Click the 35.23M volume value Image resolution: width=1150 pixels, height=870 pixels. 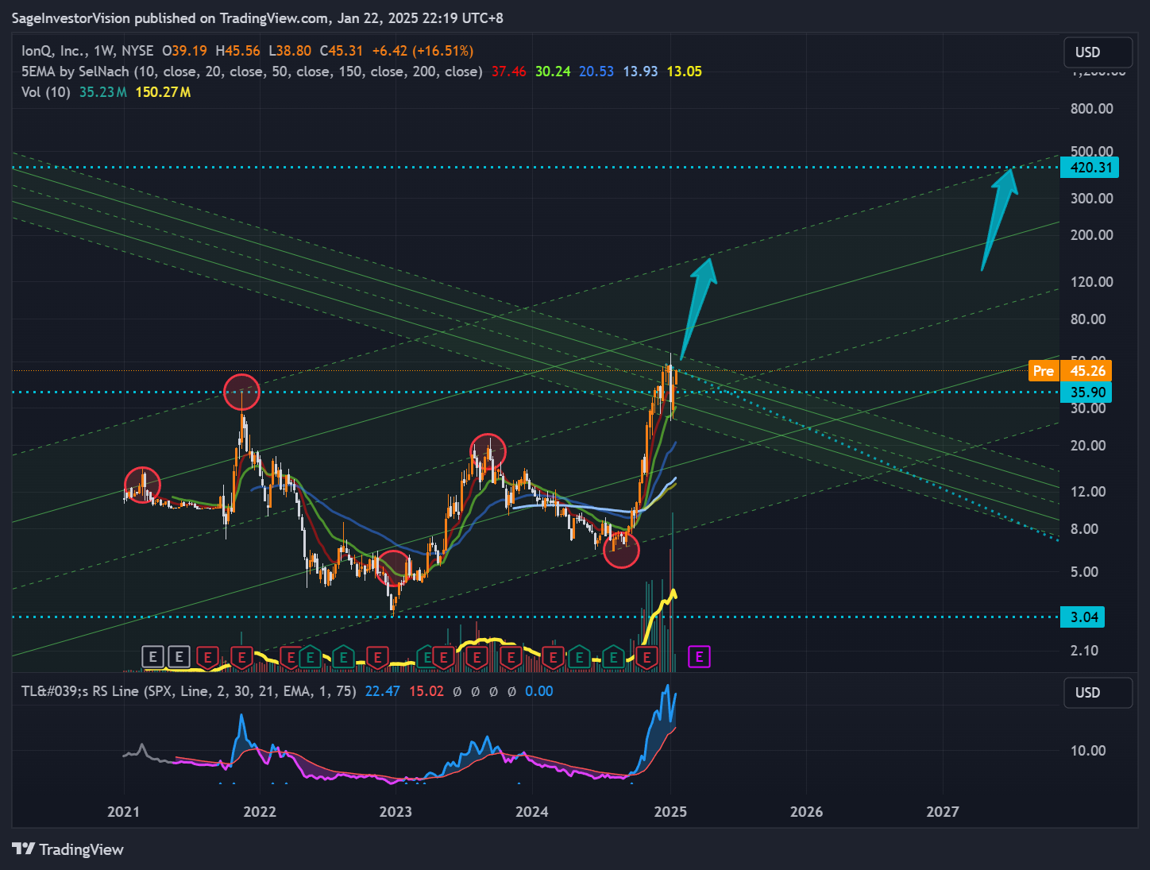click(x=103, y=92)
